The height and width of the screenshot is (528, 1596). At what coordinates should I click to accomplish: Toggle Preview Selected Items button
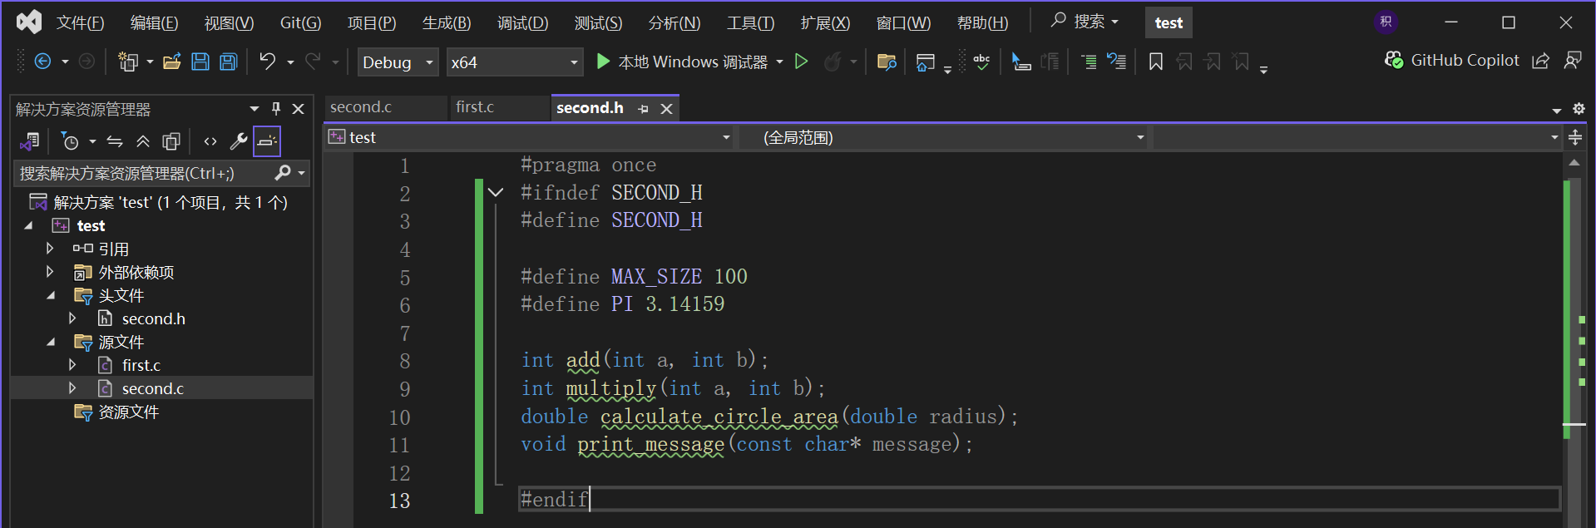coord(267,141)
